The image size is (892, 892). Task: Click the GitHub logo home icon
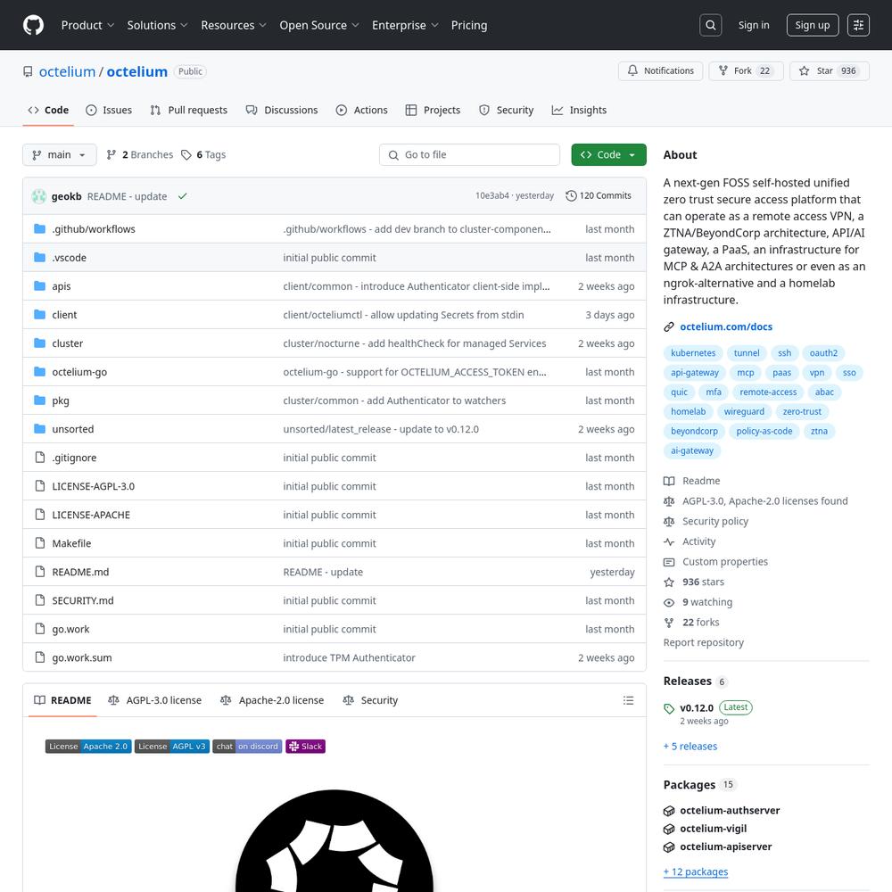[x=34, y=25]
